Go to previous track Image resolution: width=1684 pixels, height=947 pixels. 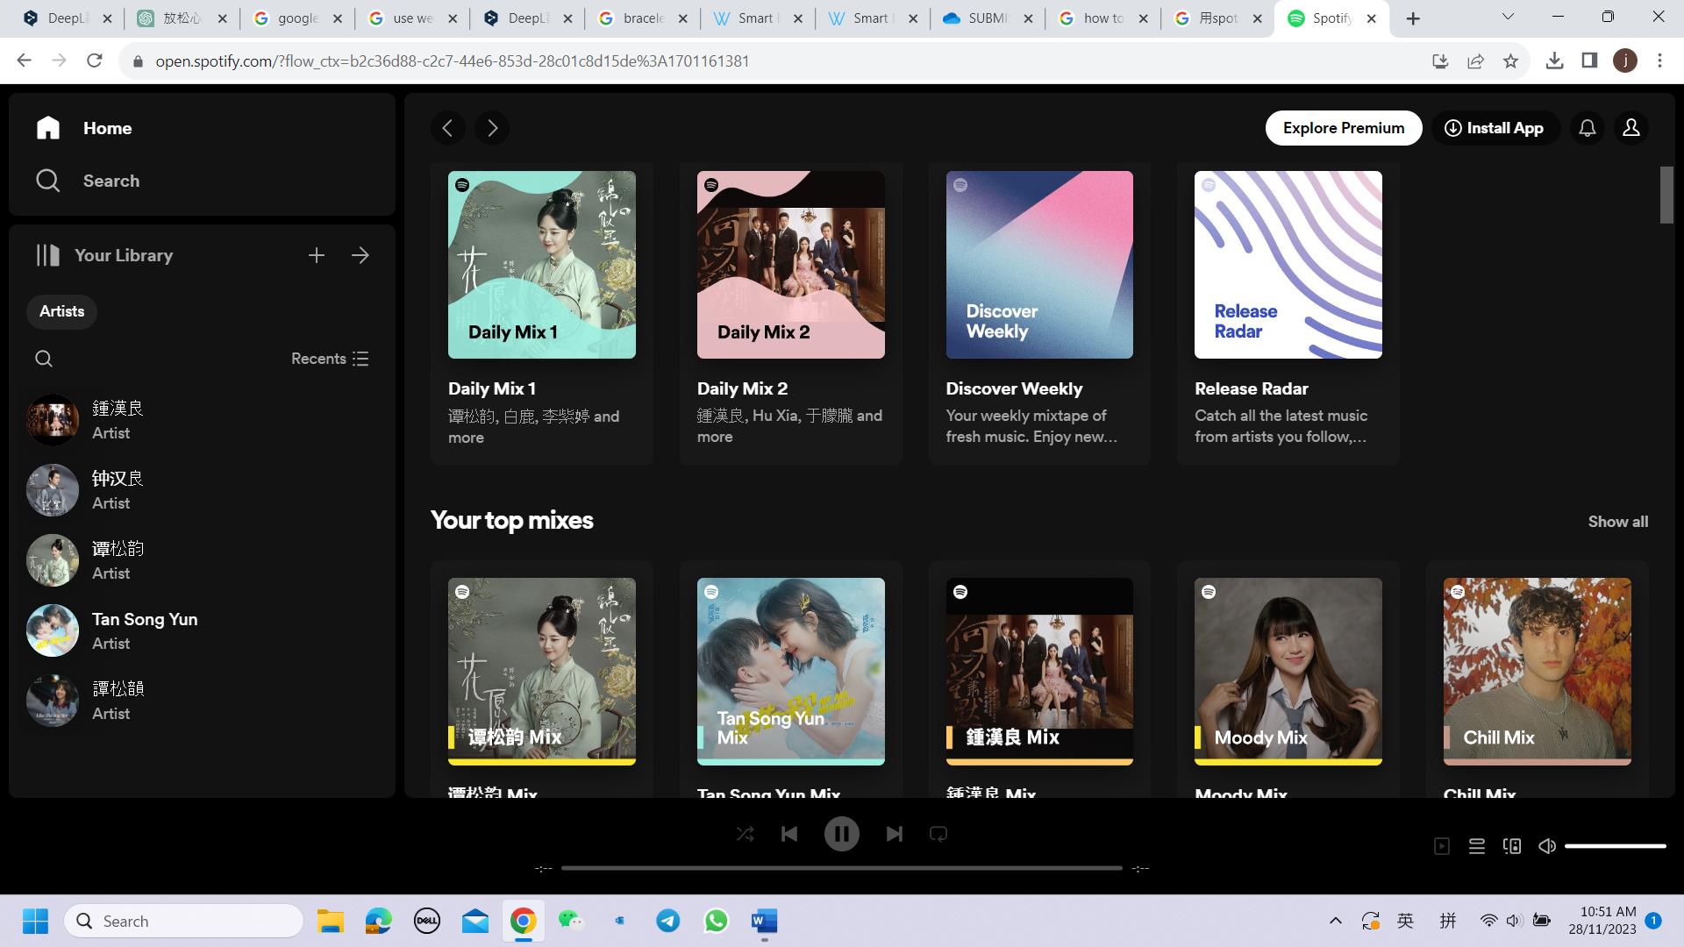tap(789, 834)
